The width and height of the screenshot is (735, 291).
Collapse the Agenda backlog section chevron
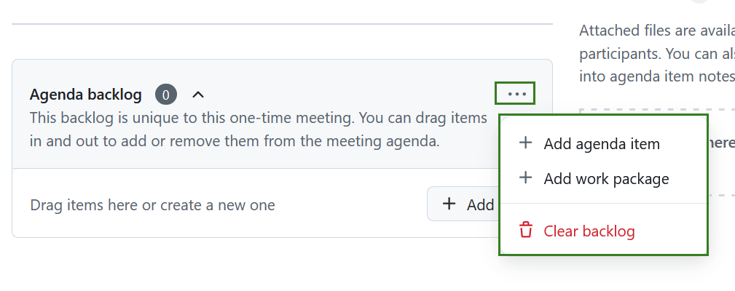point(198,95)
